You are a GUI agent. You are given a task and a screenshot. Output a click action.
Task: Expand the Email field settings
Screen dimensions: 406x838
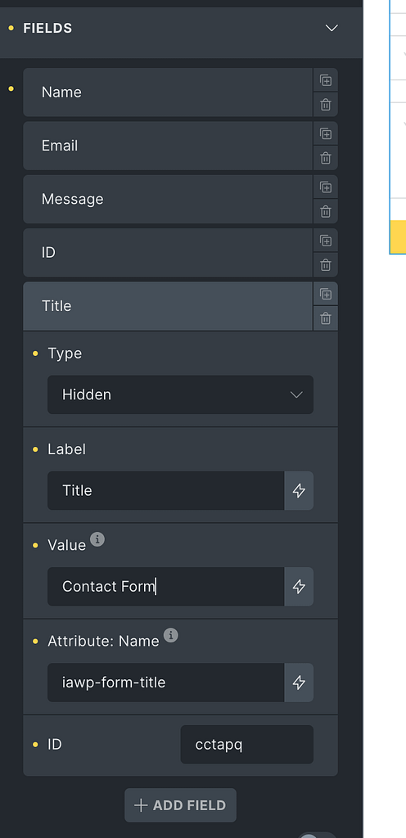[x=168, y=146]
